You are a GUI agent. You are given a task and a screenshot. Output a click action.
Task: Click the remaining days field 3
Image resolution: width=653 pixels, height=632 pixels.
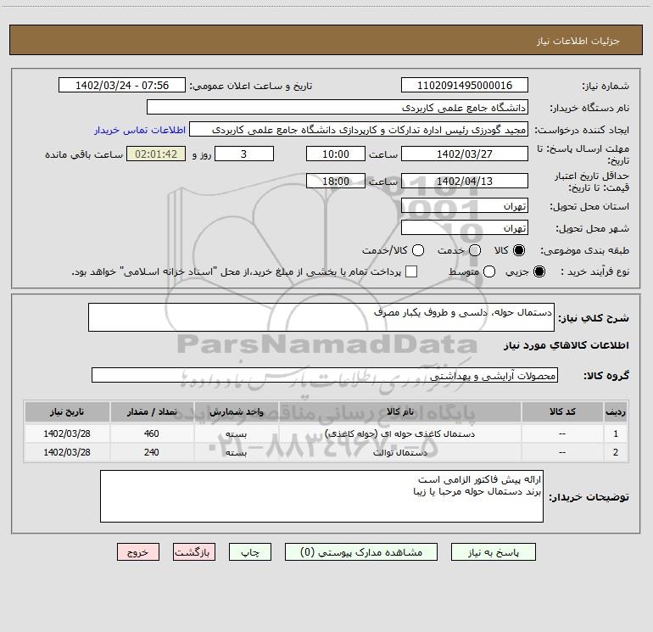tap(244, 154)
